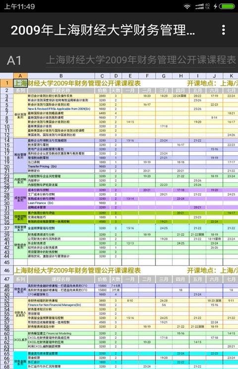Tap the Wi-Fi status icon
Screen dimensions: 238x369
point(187,6)
